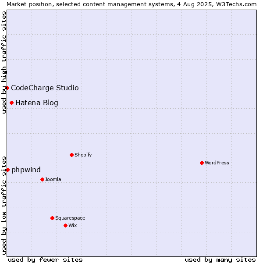Click the 'Joomla' label text
This screenshot has width=263, height=263.
tap(53, 179)
